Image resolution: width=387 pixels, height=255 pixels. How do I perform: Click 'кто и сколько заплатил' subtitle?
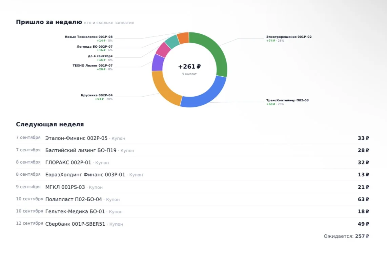[109, 23]
